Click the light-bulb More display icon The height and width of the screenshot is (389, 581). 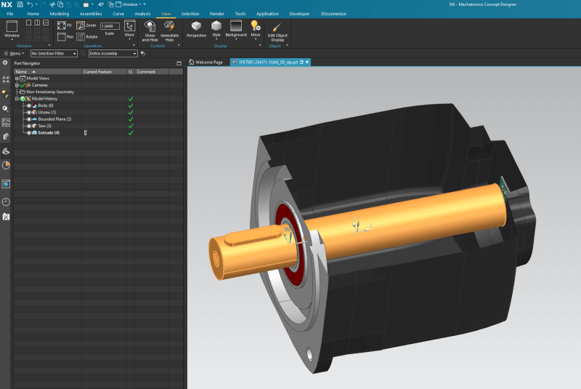(x=256, y=29)
